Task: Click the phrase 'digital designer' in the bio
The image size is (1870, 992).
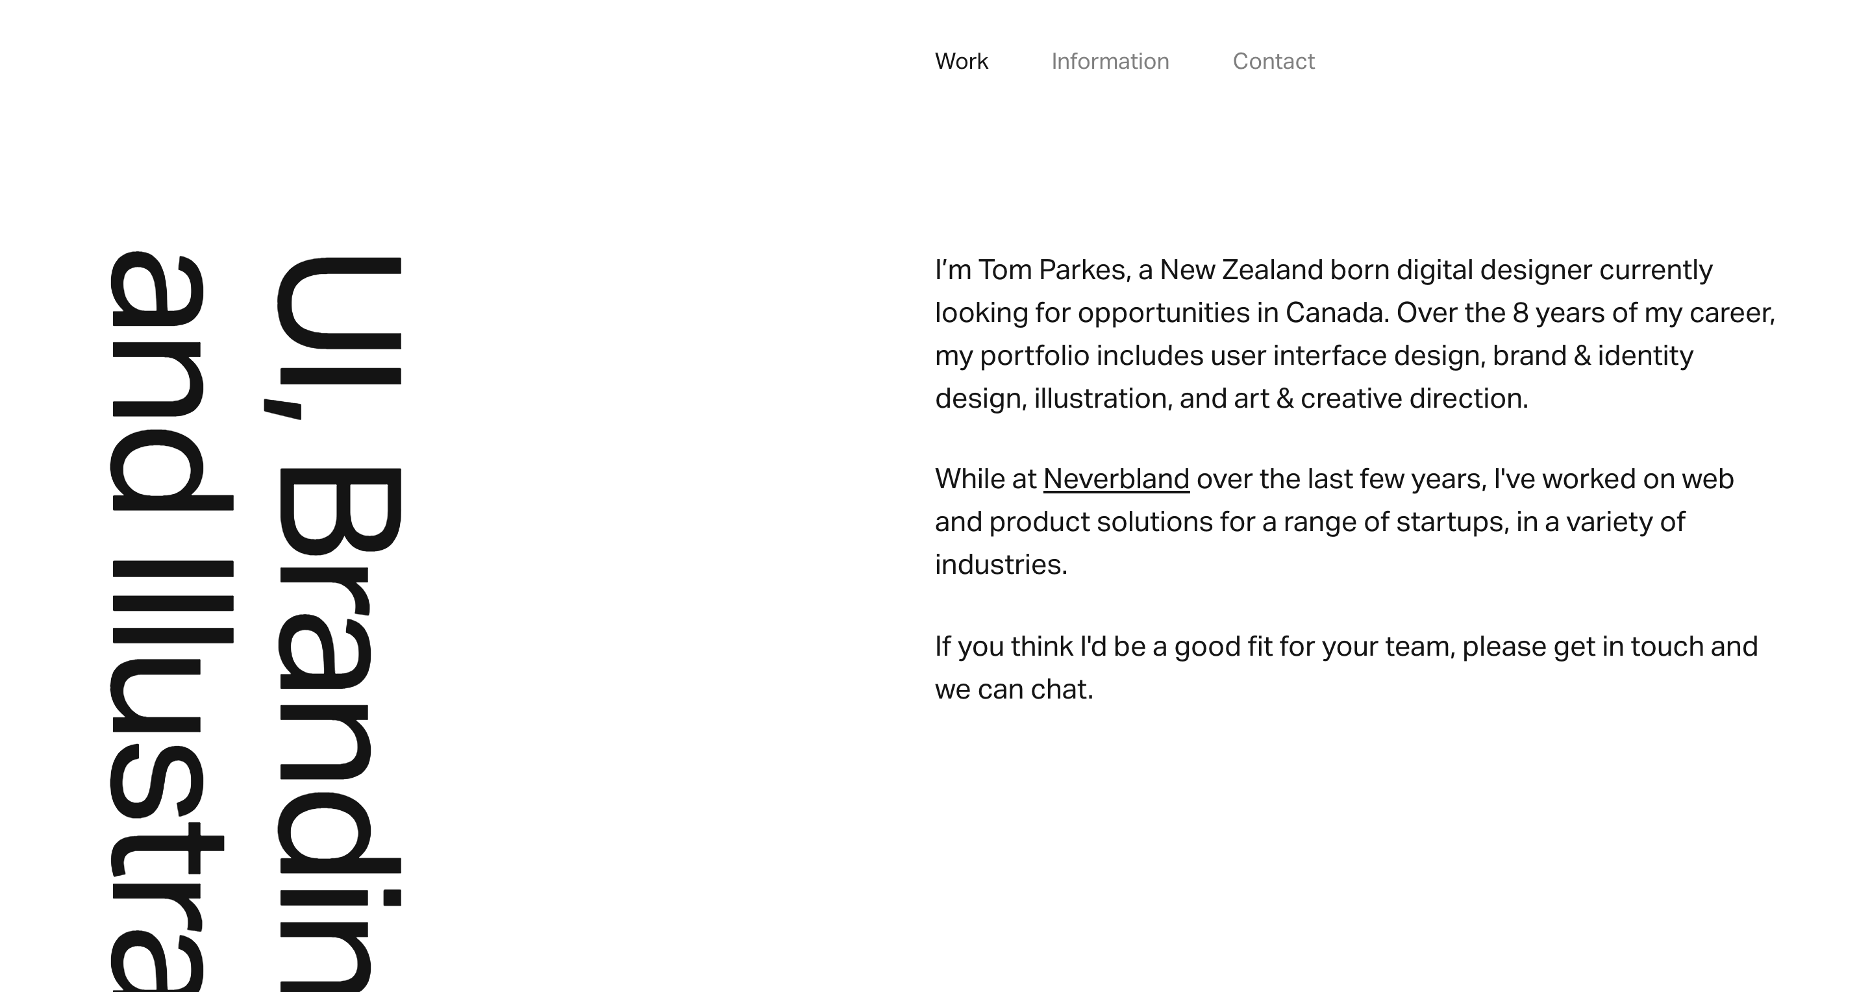Action: coord(1497,270)
